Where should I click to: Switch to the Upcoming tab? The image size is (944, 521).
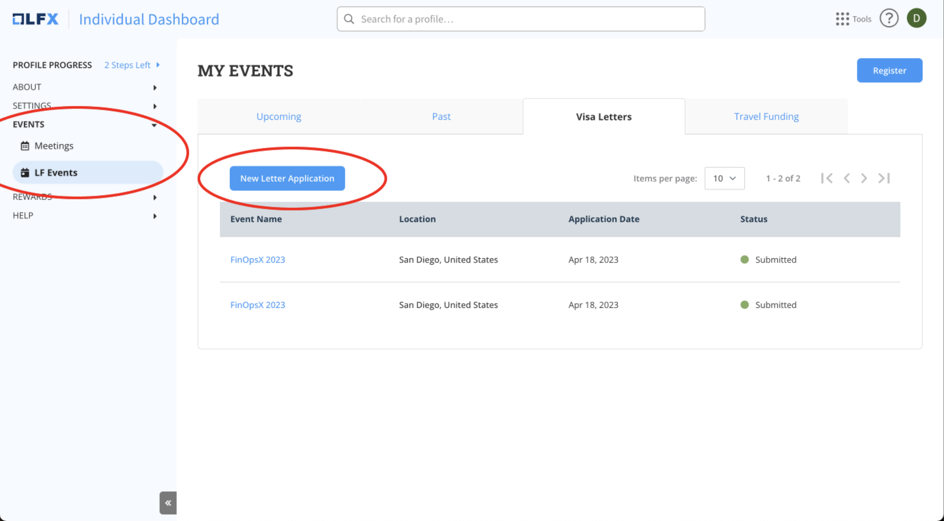click(x=279, y=116)
